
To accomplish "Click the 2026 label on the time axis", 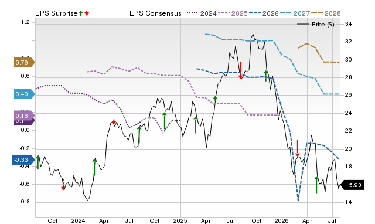I will [281, 220].
